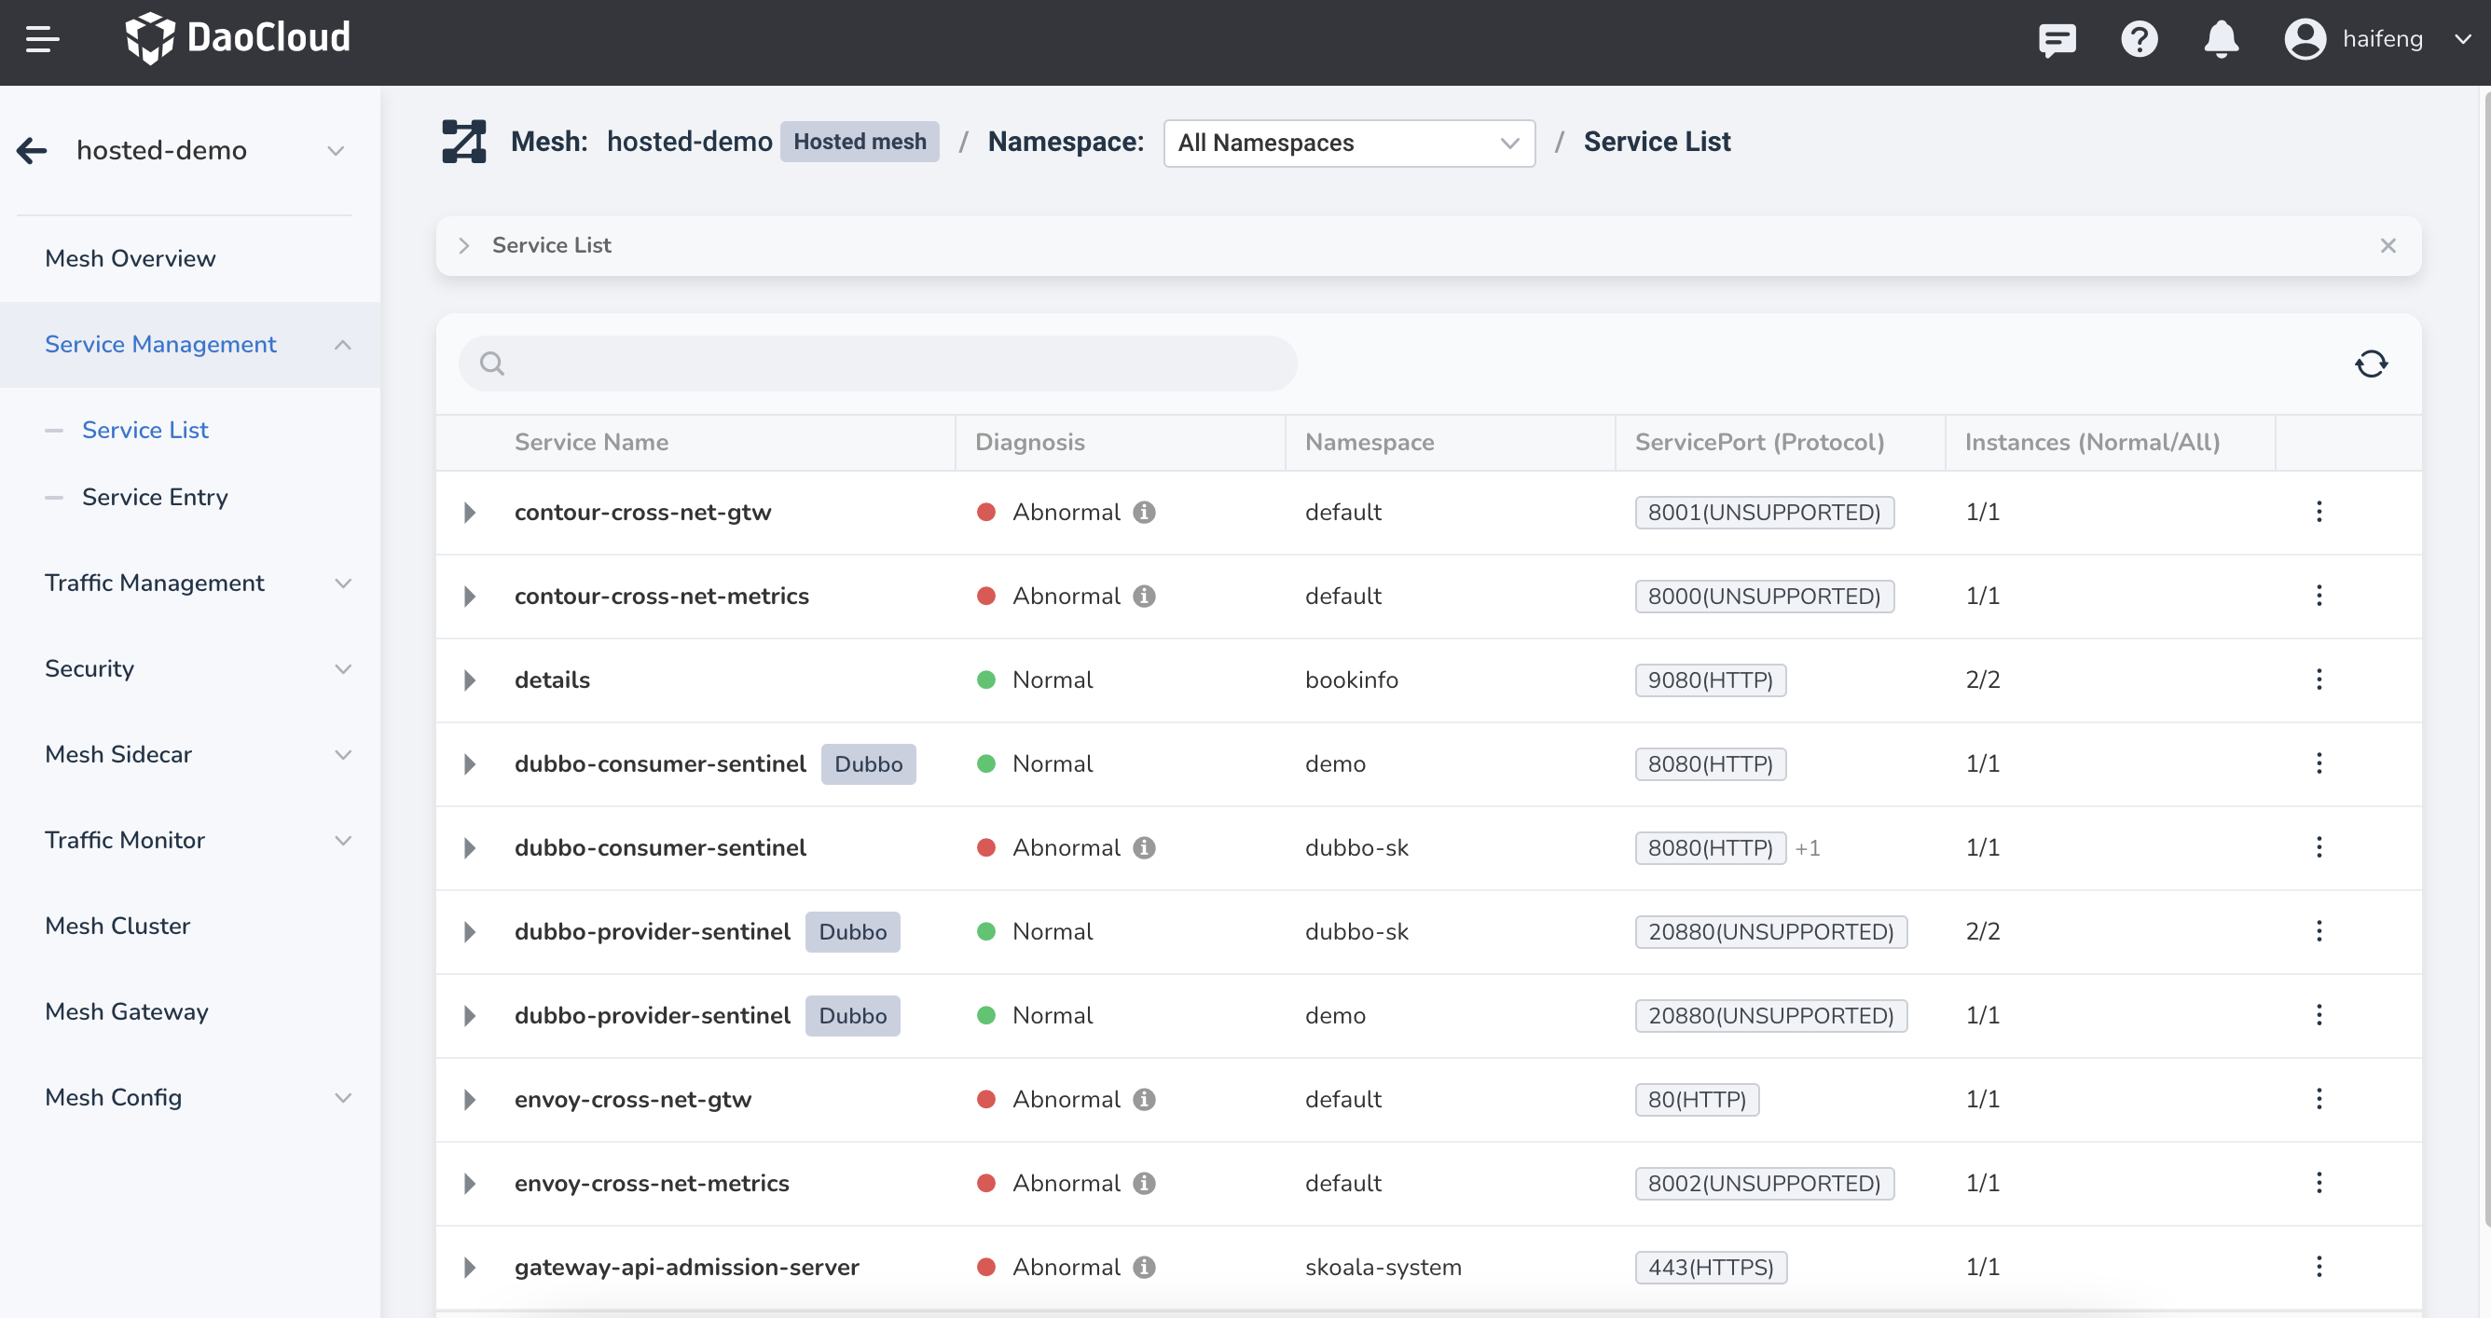Open the All Namespaces dropdown
This screenshot has width=2491, height=1318.
point(1349,144)
